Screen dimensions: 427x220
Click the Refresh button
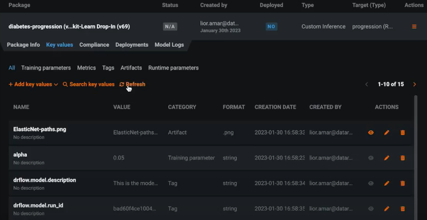coord(132,84)
